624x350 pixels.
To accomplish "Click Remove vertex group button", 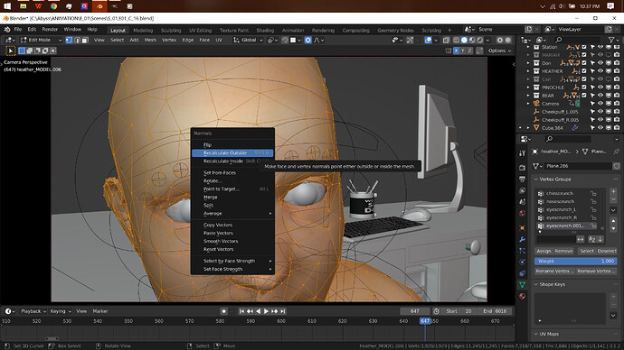I will click(563, 251).
